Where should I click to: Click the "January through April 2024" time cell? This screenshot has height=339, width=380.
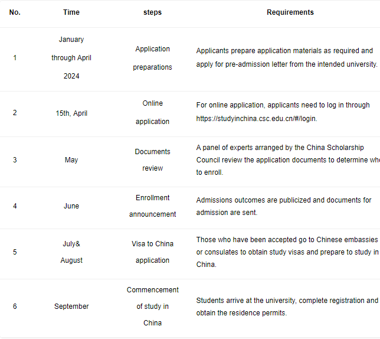71,58
